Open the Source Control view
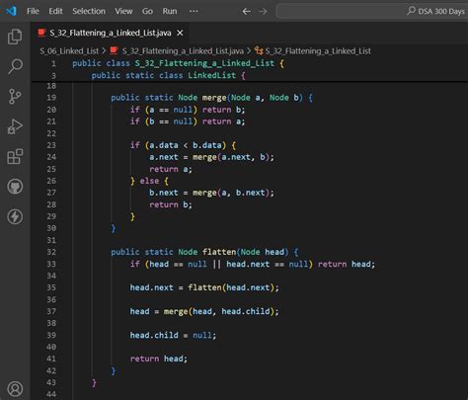Screen dimensions: 468x400 coord(15,97)
